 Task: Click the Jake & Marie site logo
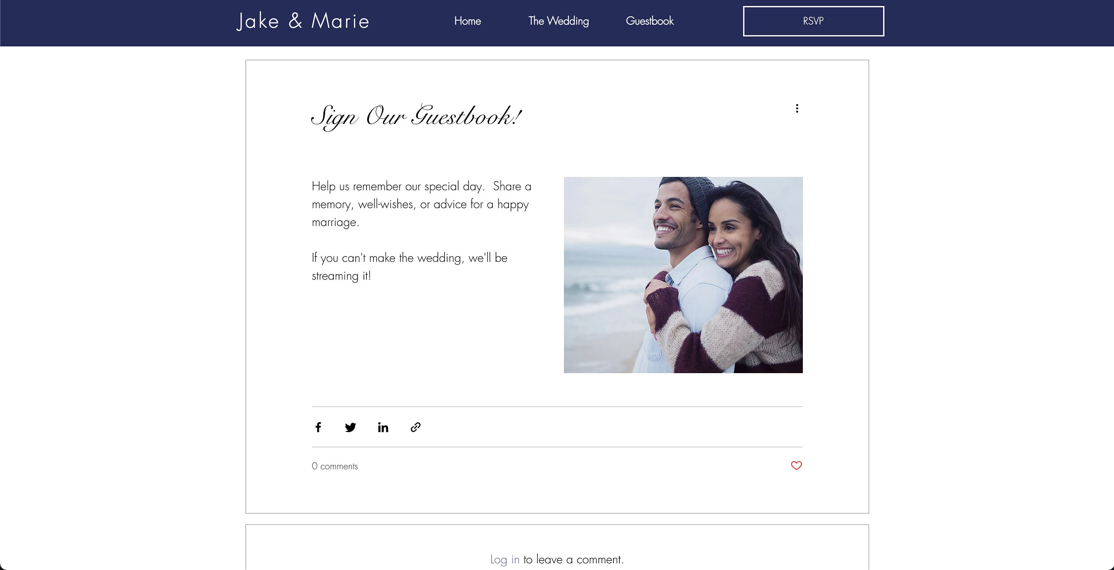point(303,21)
